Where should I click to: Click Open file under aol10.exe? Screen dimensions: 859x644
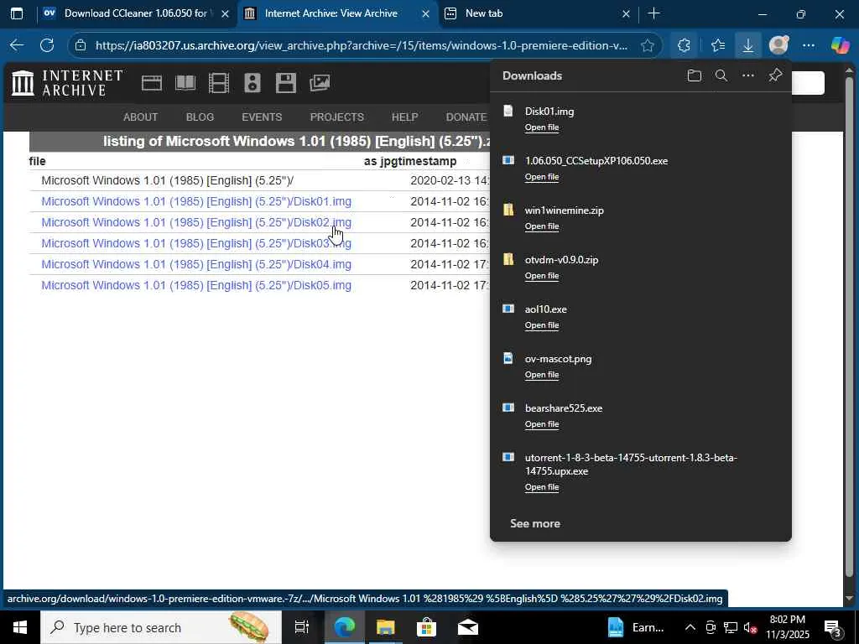coord(542,325)
